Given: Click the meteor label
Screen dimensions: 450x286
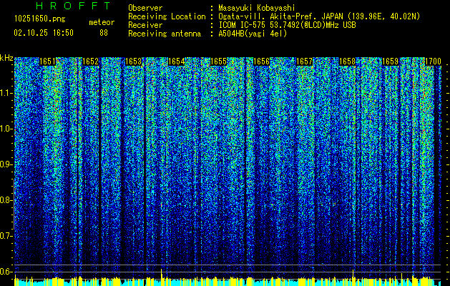Looking at the screenshot, I should 102,23.
